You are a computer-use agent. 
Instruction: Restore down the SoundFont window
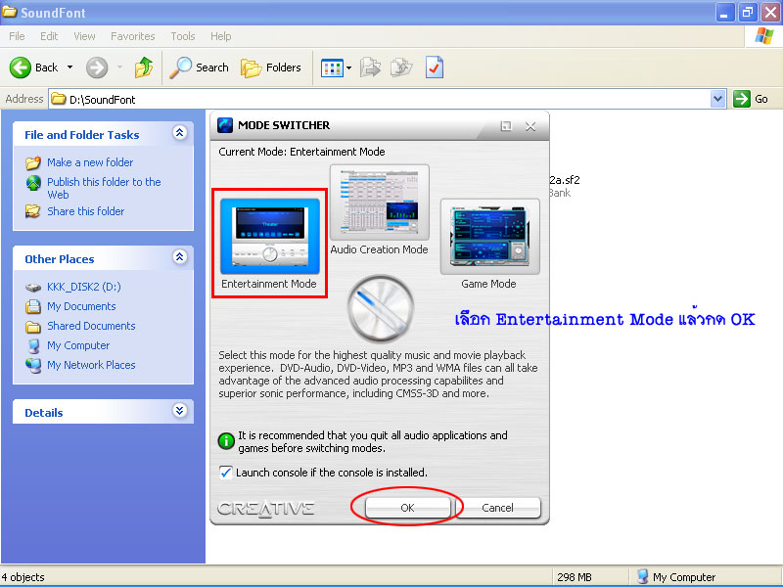coord(747,13)
